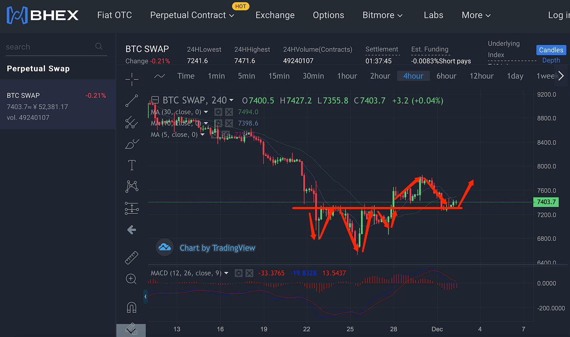Viewport: 570px width, 337px height.
Task: Click the line chart style icon
Action: pos(160,76)
